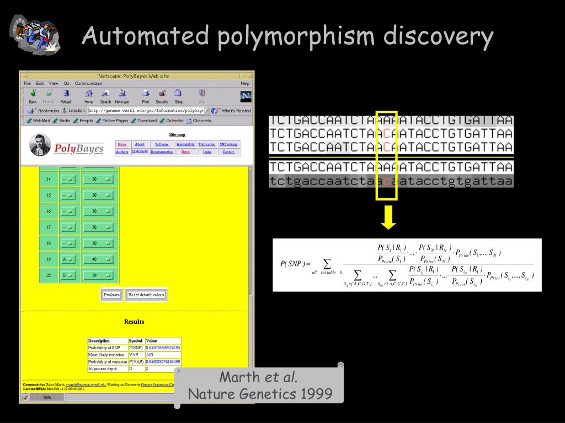Click the Location URL field

(146, 111)
